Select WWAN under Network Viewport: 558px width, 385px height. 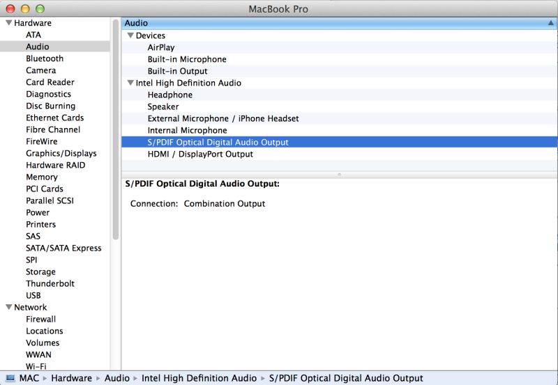pos(38,354)
